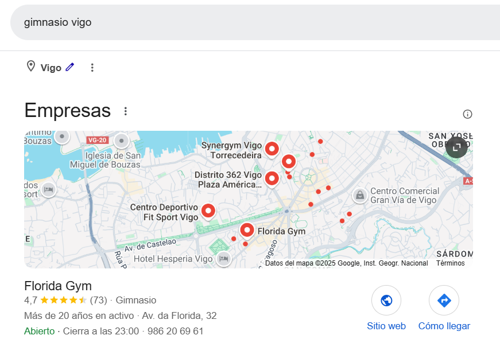Open the Sitio web globe button
Viewport: 500px width, 343px height.
pyautogui.click(x=386, y=300)
